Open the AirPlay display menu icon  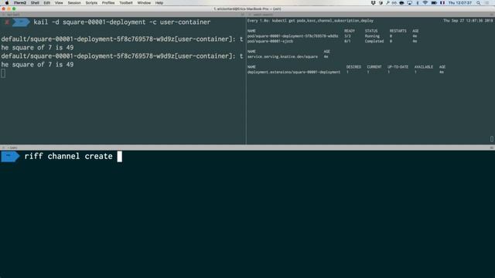[x=409, y=3]
